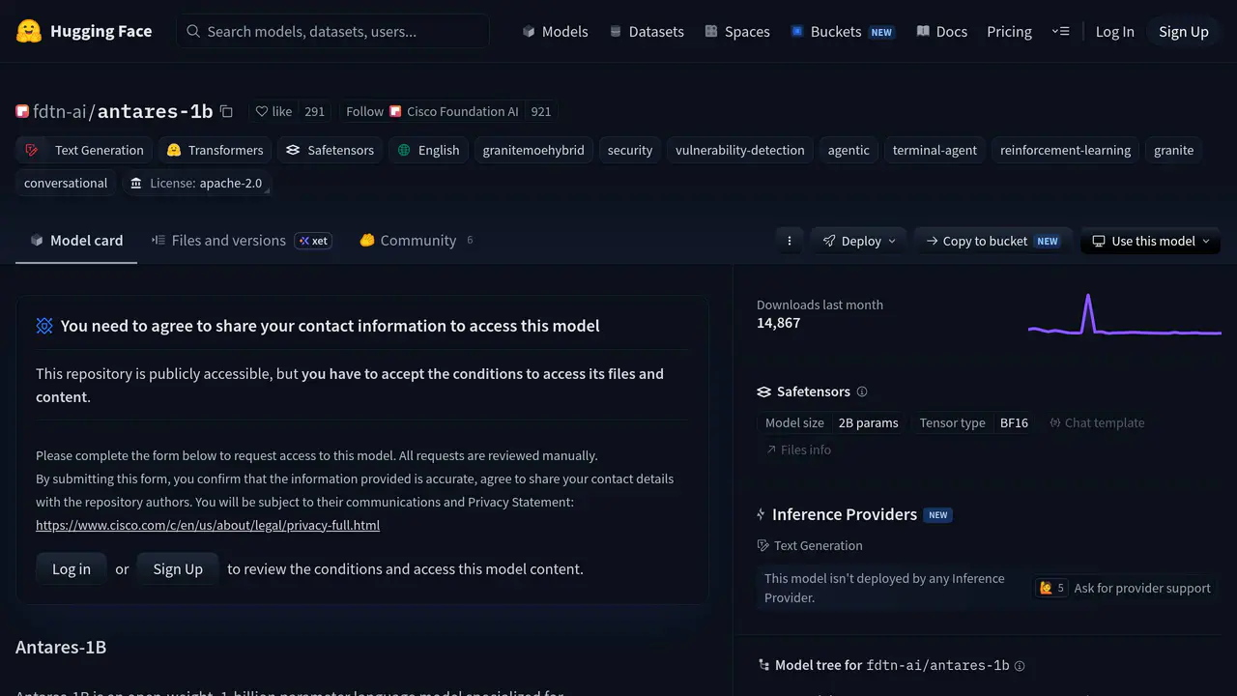Click the downloads last month chart
This screenshot has width=1237, height=696.
(1125, 314)
